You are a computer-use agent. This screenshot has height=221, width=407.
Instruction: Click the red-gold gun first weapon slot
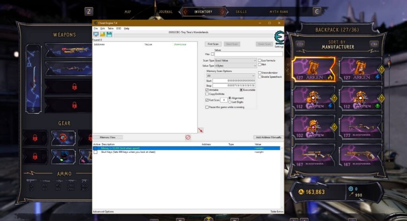pos(69,50)
